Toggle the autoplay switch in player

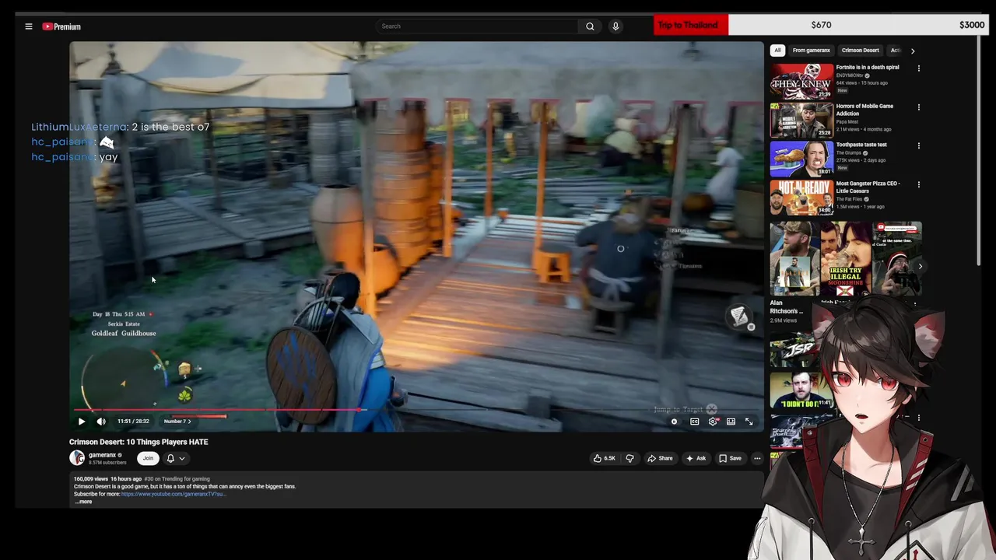[x=674, y=422]
